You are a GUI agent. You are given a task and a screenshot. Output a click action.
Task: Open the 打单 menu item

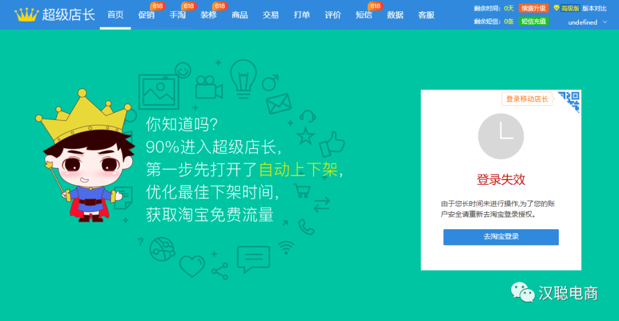click(302, 15)
